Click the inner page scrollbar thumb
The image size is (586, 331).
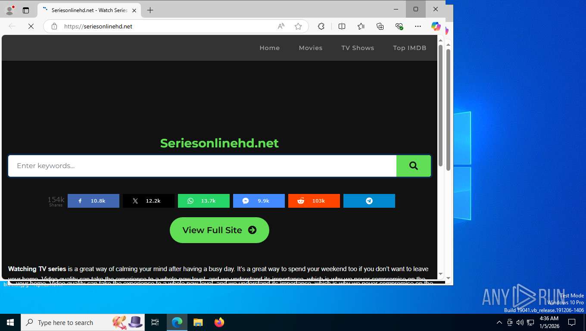click(440, 106)
